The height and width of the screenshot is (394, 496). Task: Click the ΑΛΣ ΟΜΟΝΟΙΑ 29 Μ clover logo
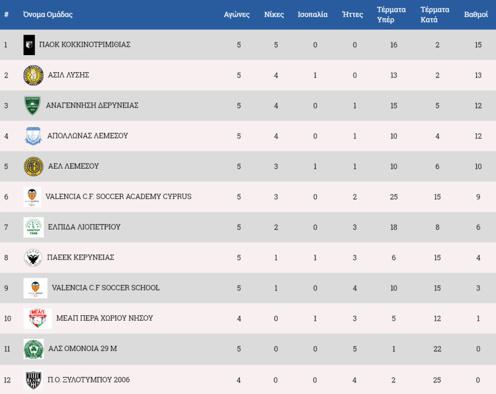coord(34,349)
